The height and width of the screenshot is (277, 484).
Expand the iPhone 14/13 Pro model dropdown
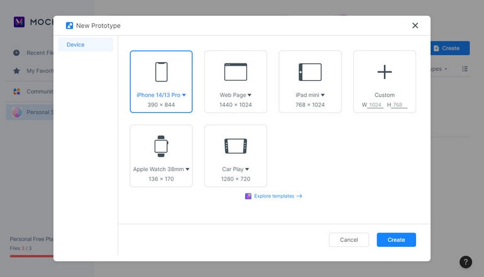184,95
